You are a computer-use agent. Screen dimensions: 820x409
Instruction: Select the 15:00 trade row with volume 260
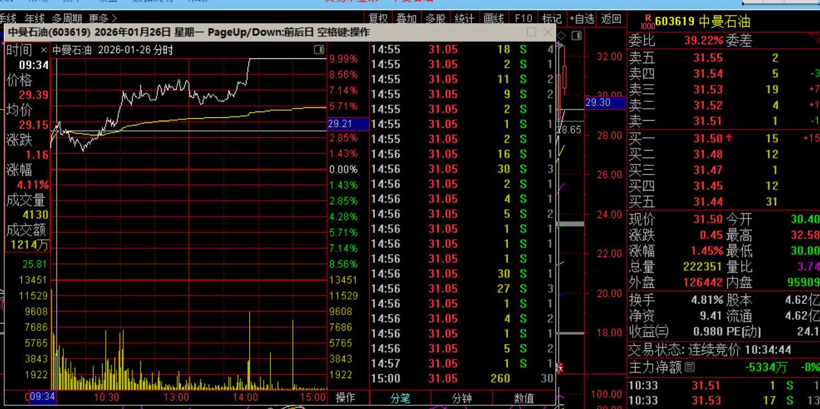click(x=462, y=379)
